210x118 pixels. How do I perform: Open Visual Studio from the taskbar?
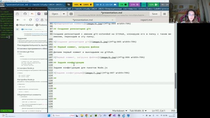(x=114, y=116)
